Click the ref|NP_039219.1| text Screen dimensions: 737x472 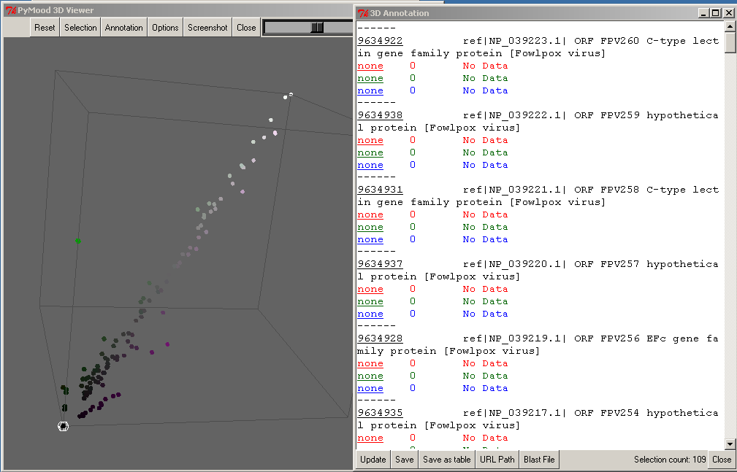[516, 338]
